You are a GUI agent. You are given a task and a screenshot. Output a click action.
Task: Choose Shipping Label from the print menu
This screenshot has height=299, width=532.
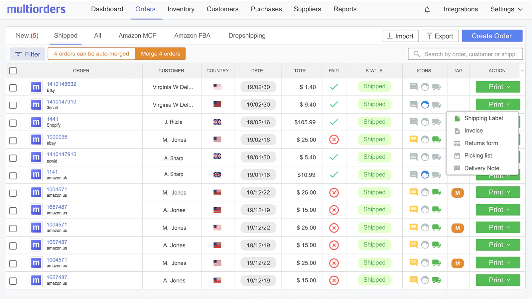click(483, 118)
